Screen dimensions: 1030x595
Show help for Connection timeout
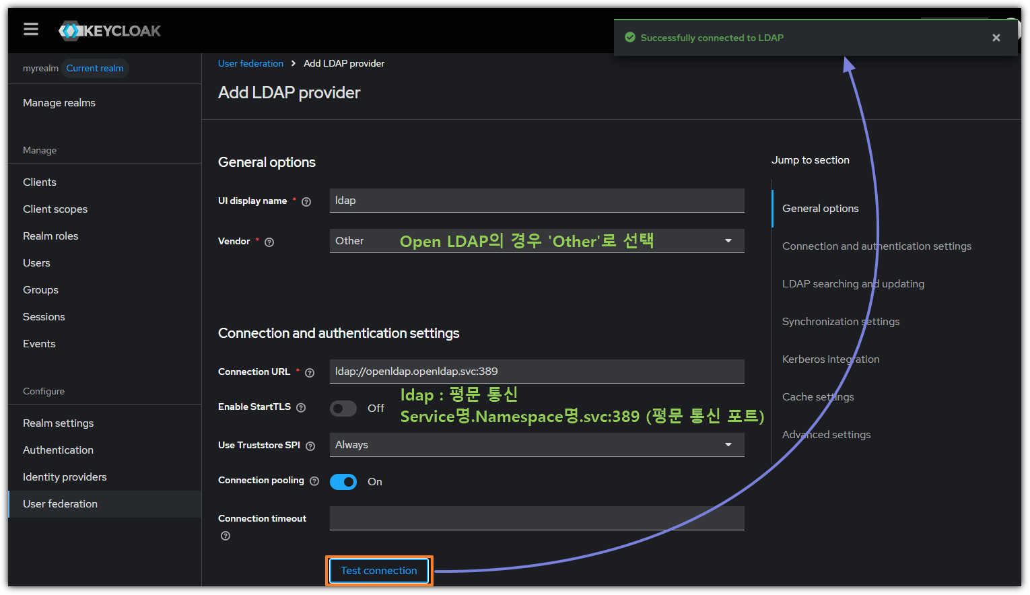226,536
